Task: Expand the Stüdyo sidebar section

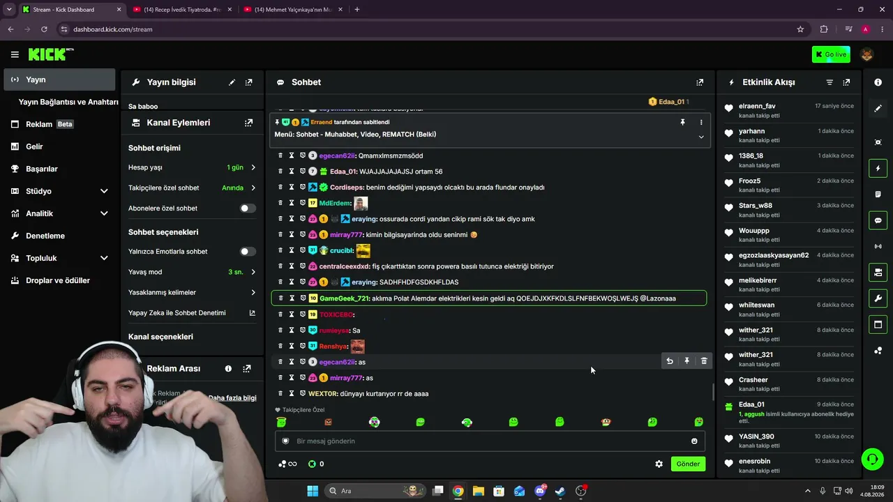Action: click(x=104, y=191)
